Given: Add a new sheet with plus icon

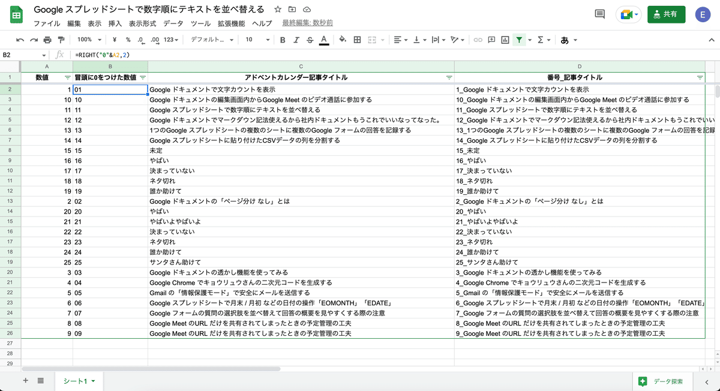Looking at the screenshot, I should (25, 381).
